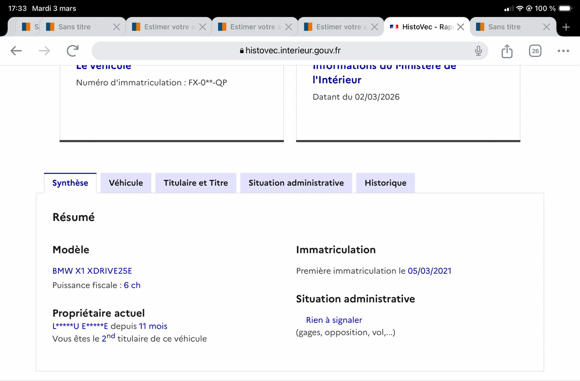Reload the HistoVec page
580x381 pixels.
pyautogui.click(x=73, y=51)
